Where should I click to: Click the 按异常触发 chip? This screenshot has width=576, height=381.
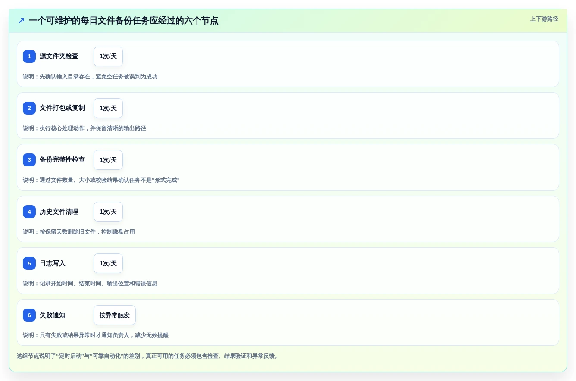click(115, 315)
